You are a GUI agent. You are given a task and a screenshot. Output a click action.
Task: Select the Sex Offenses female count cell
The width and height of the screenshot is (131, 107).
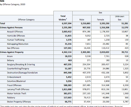coord(105,48)
